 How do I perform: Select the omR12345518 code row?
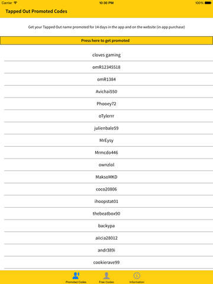pos(106,67)
